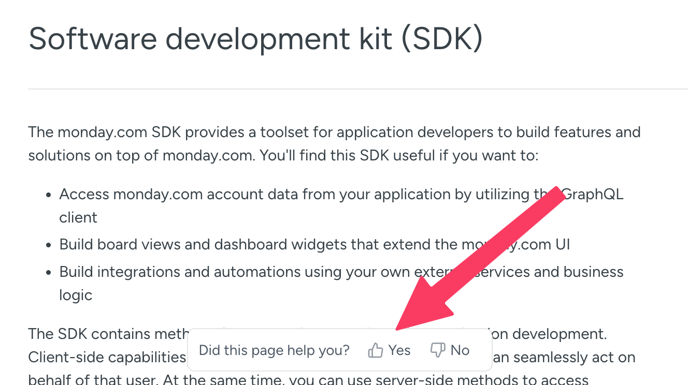Click the thumbs-down icon in feedback widget
Image resolution: width=688 pixels, height=385 pixels.
(438, 351)
